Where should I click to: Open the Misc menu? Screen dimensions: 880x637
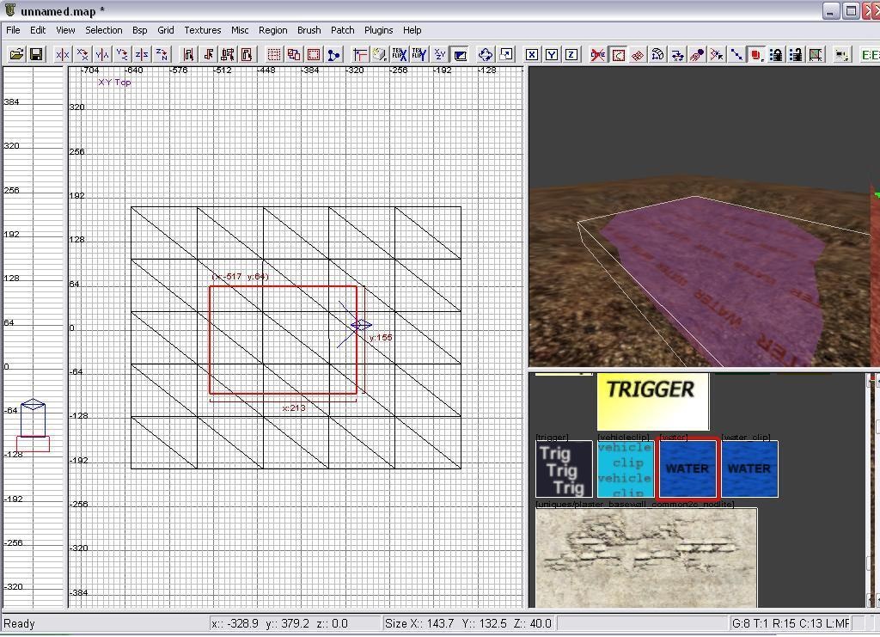(x=240, y=30)
